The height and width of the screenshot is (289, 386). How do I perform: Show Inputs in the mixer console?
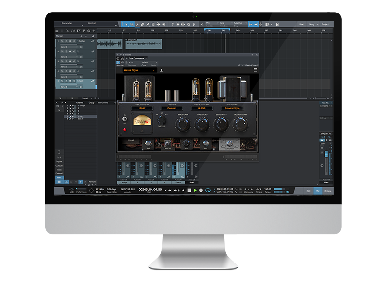(x=59, y=162)
